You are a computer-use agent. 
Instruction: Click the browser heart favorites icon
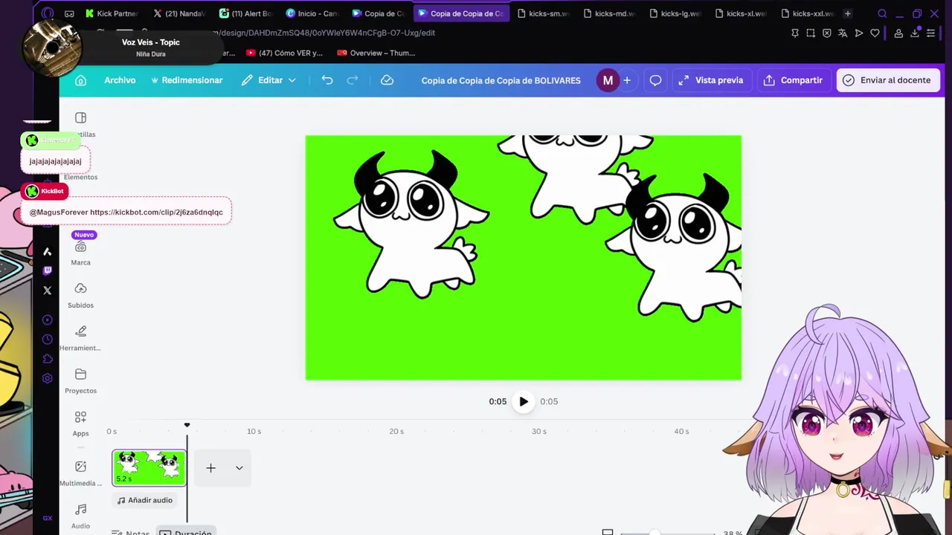[875, 33]
